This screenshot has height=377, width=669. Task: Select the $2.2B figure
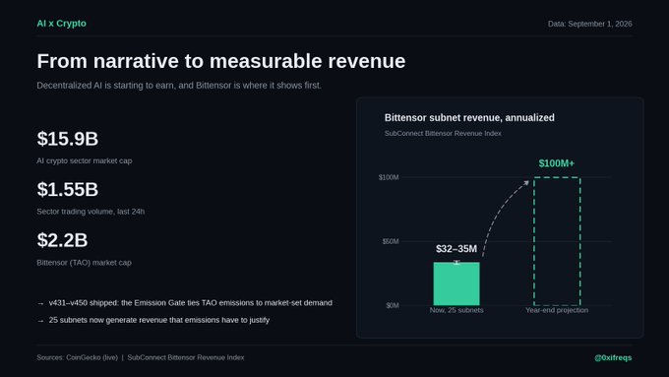click(x=62, y=240)
